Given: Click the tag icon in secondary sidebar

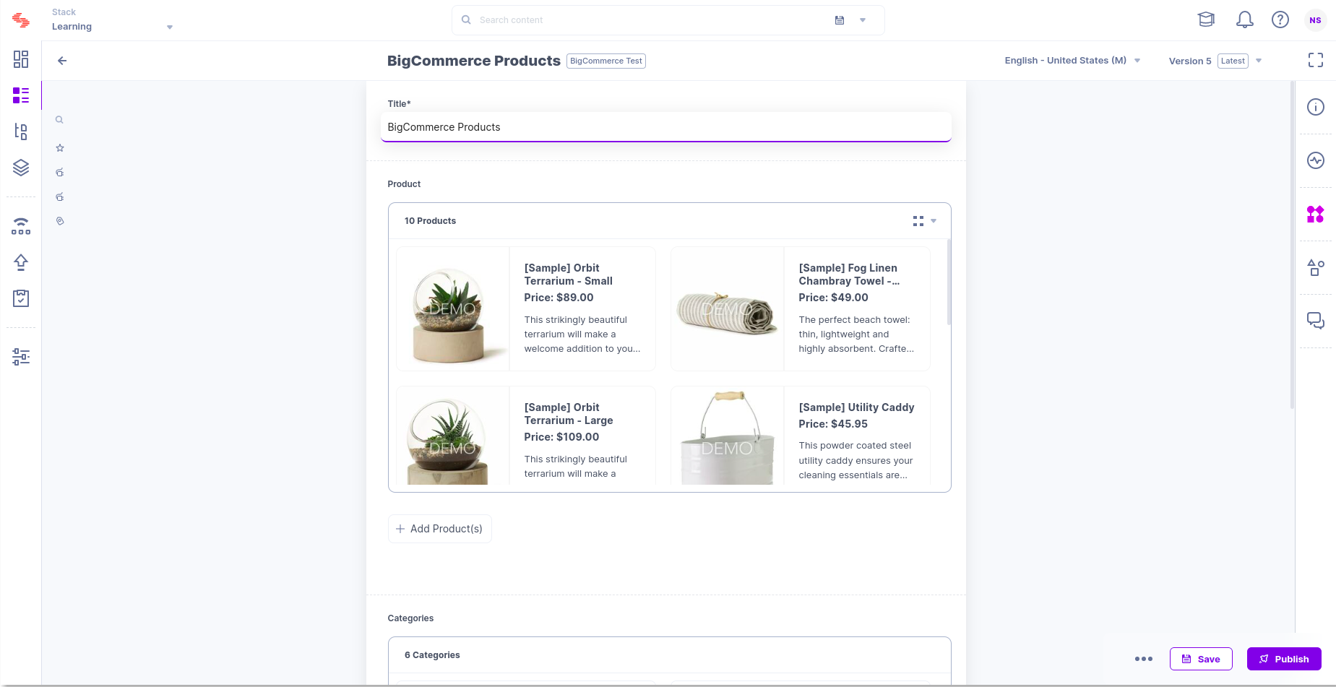Looking at the screenshot, I should pyautogui.click(x=60, y=221).
